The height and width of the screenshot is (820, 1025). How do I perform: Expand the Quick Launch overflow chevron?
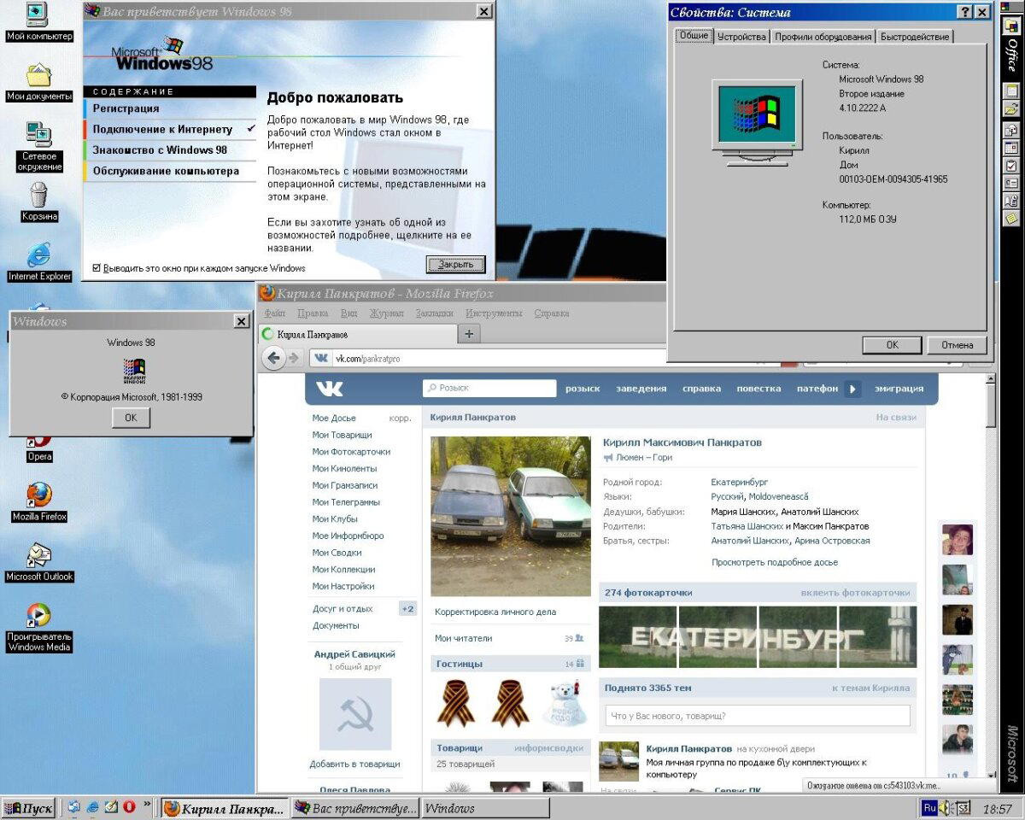point(147,805)
